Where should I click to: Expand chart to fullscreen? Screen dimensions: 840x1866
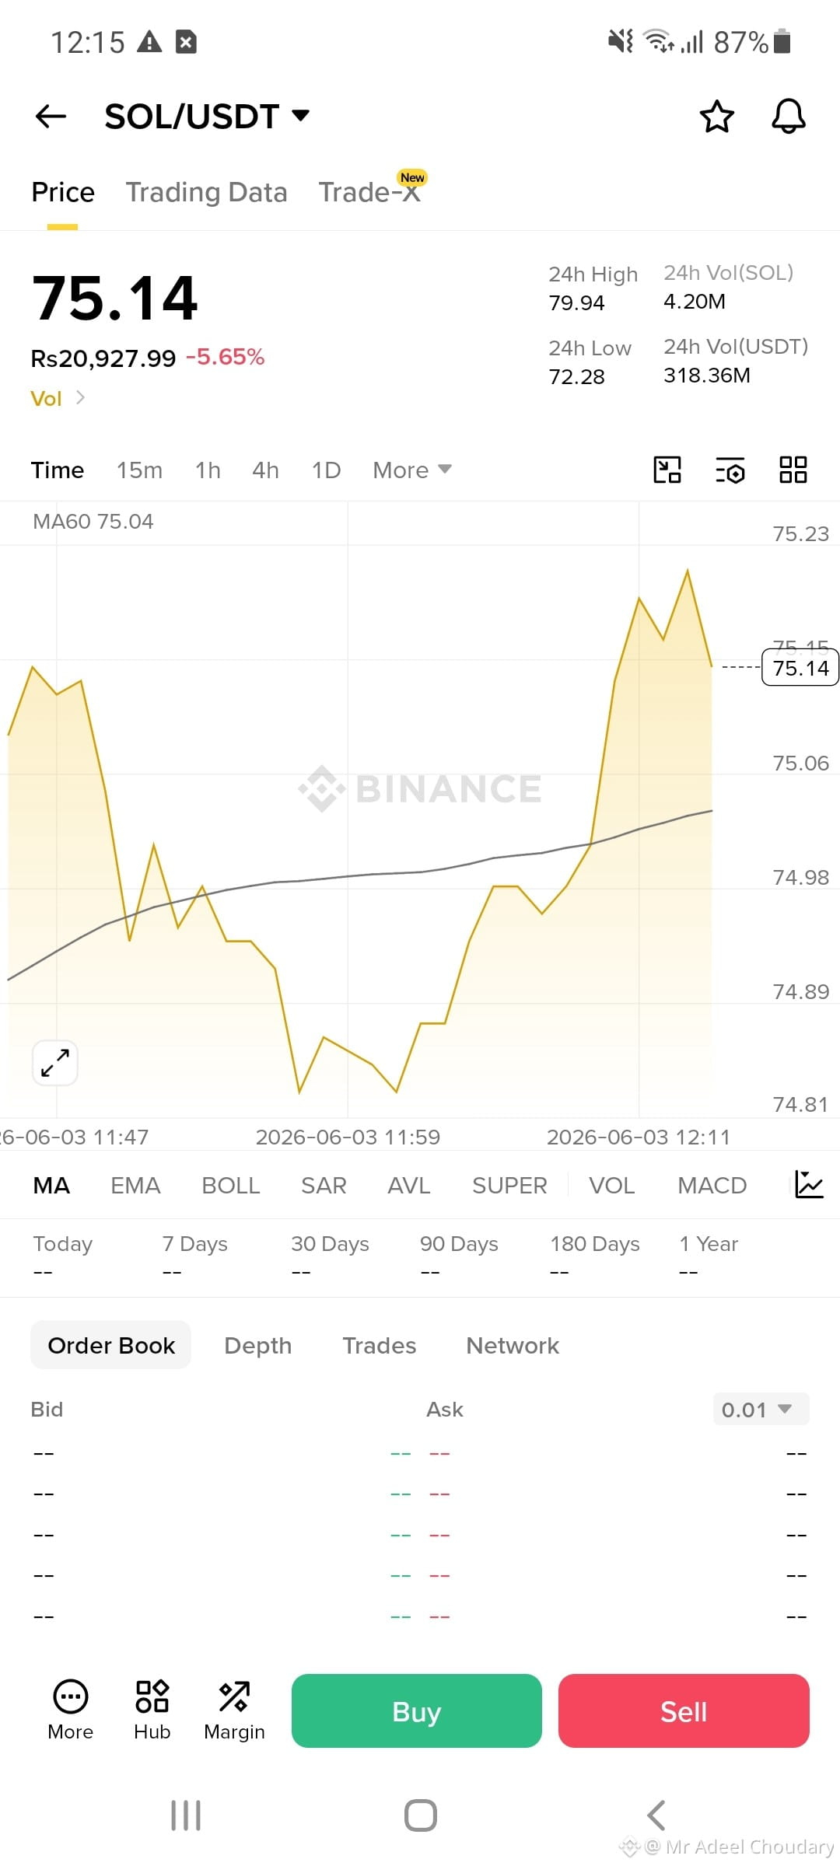point(55,1062)
